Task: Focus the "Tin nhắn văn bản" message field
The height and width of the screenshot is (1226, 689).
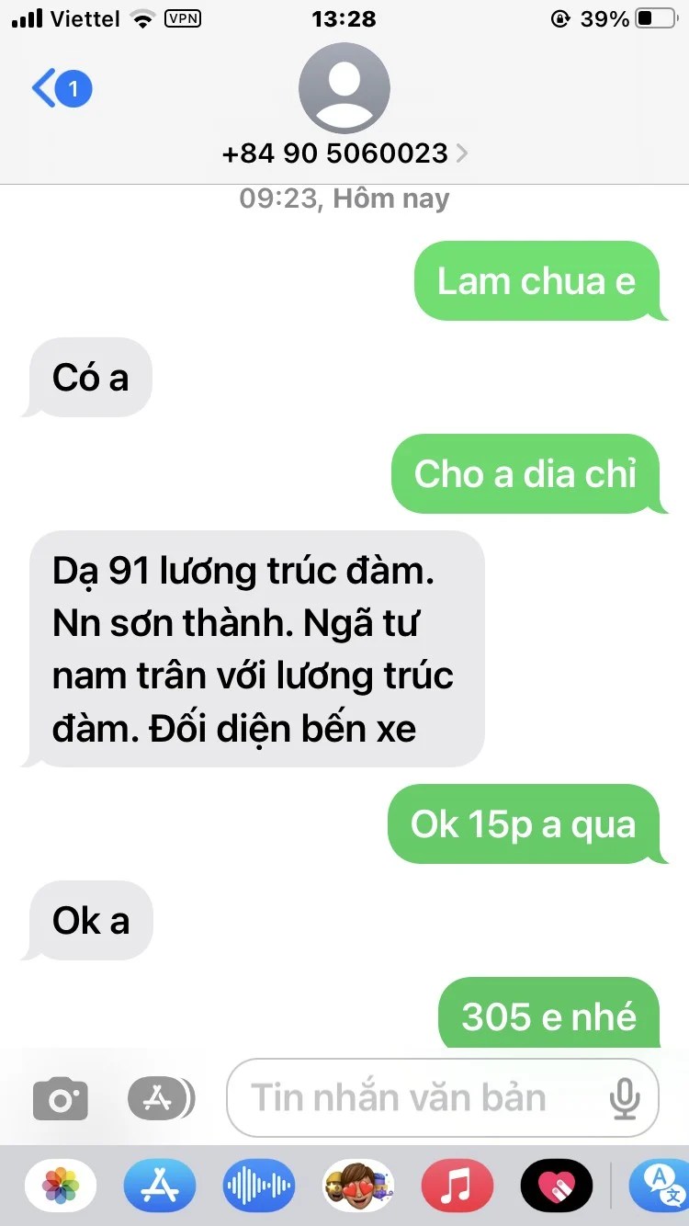Action: click(x=443, y=1097)
